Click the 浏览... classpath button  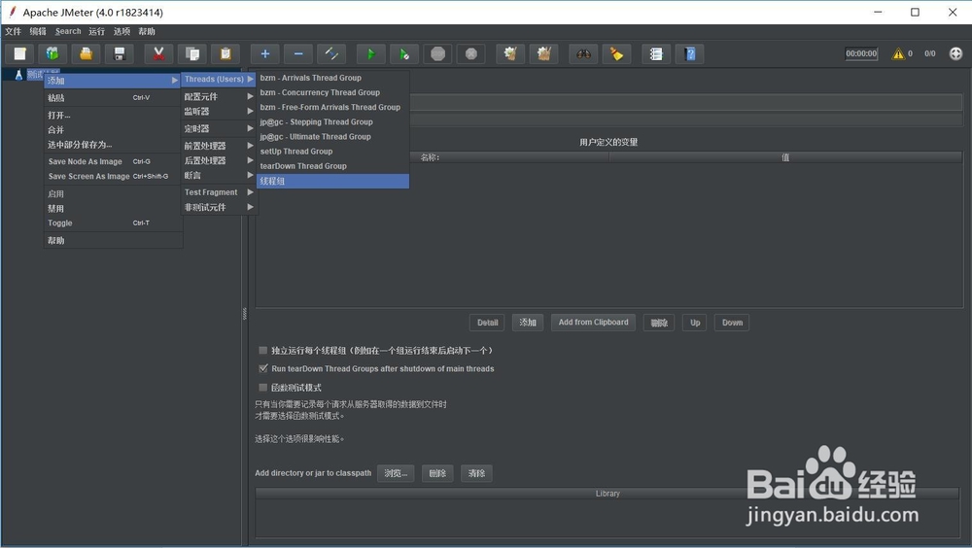click(x=396, y=473)
